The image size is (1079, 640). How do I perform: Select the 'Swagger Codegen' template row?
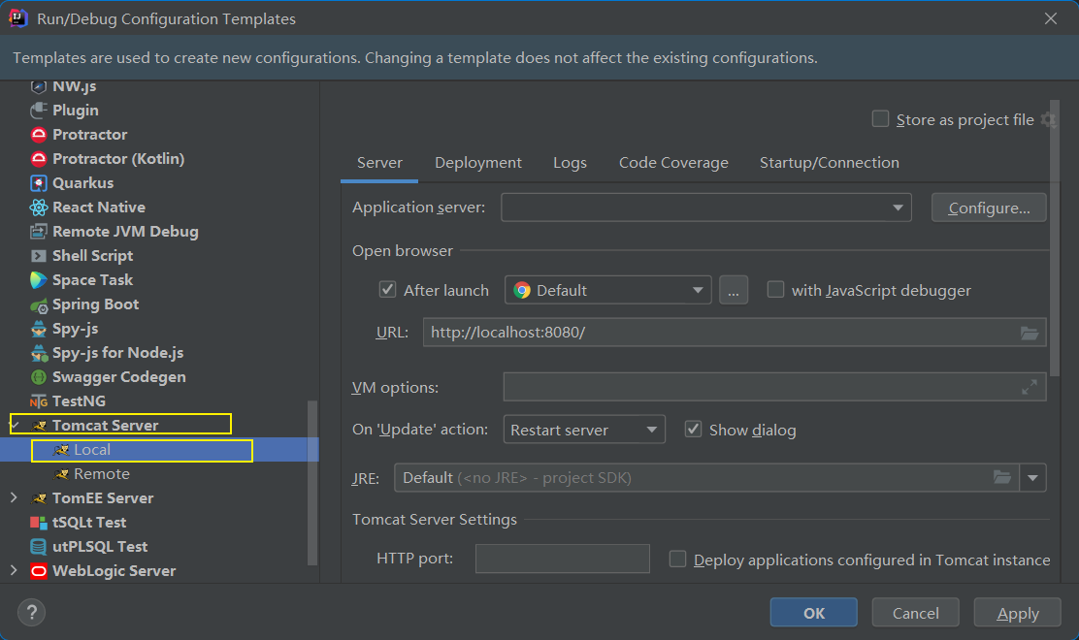click(x=160, y=376)
